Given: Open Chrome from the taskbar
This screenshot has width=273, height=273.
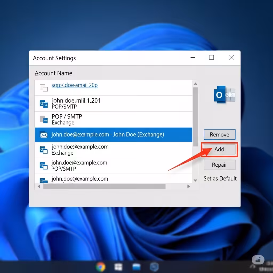Looking at the screenshot, I should 101,267.
